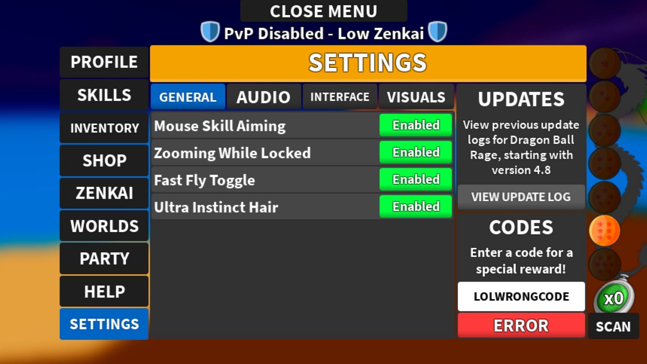Click the WORLDS menu icon
Viewport: 647px width, 364px height.
[x=104, y=226]
